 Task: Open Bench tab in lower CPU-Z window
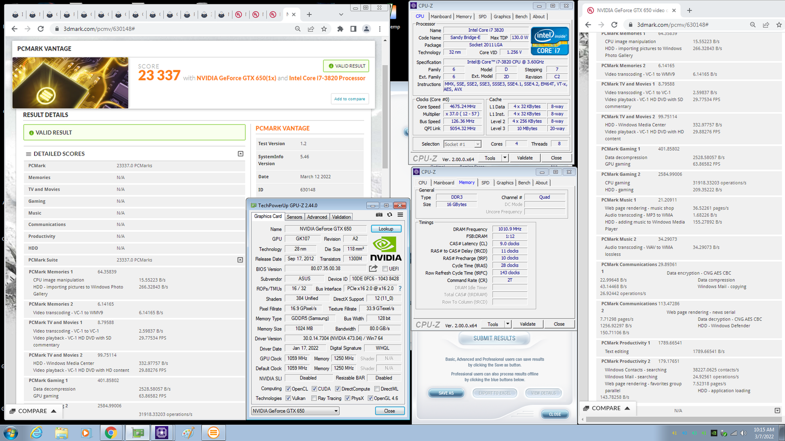pyautogui.click(x=524, y=183)
